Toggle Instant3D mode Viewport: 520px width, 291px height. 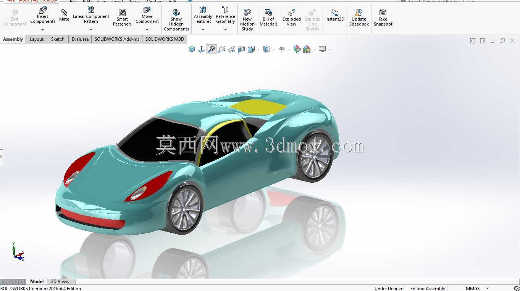pos(335,15)
